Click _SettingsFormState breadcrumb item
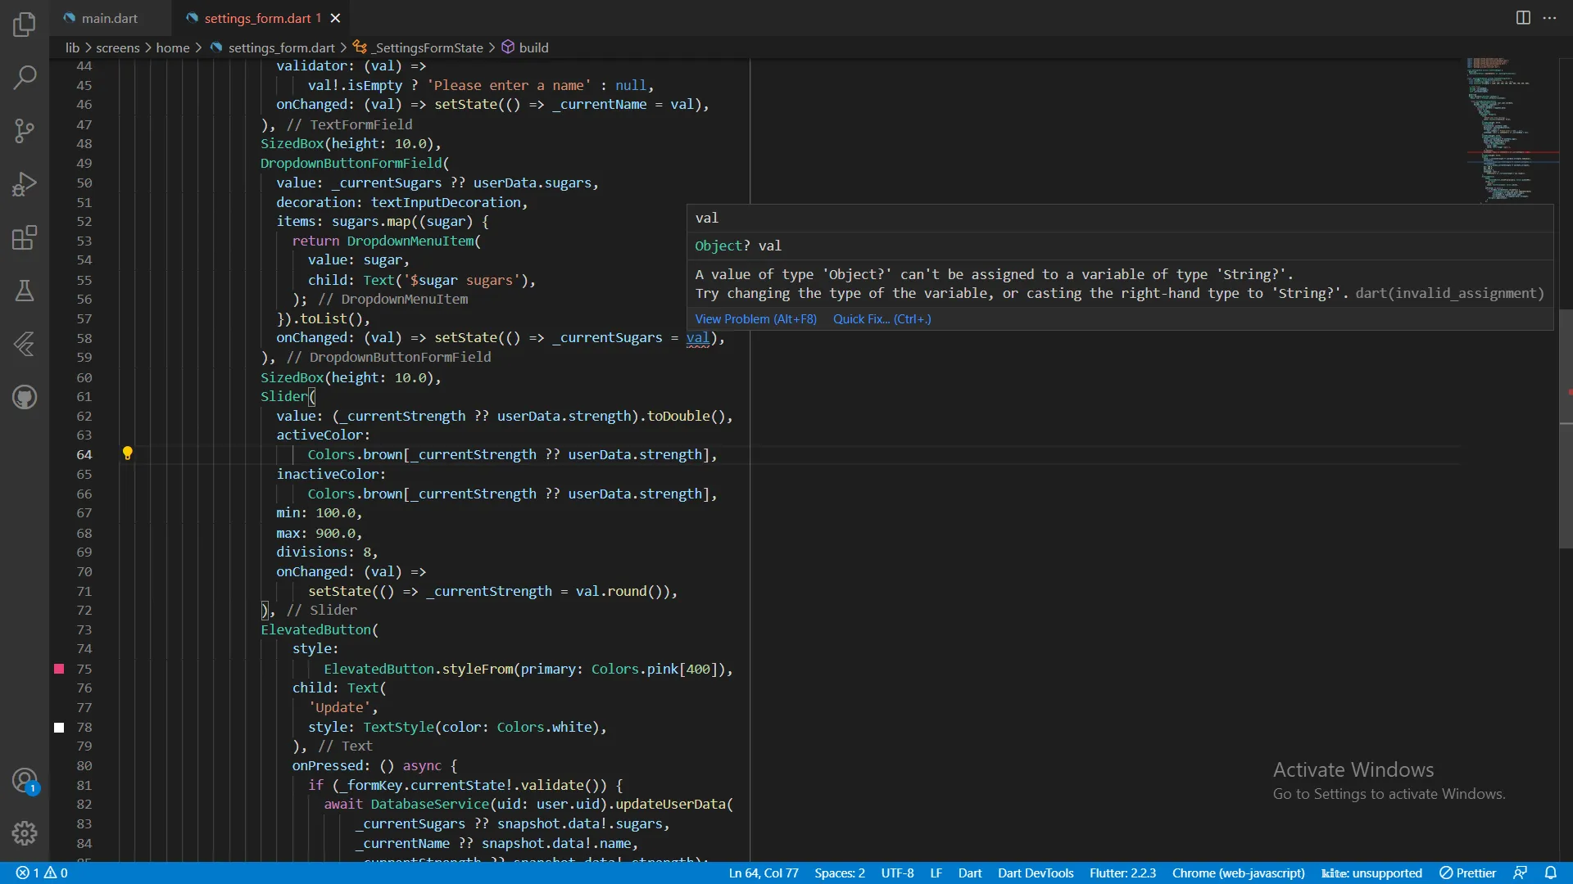Image resolution: width=1573 pixels, height=884 pixels. tap(428, 47)
